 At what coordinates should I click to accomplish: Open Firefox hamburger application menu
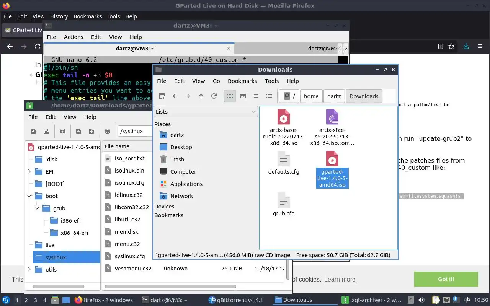480,46
